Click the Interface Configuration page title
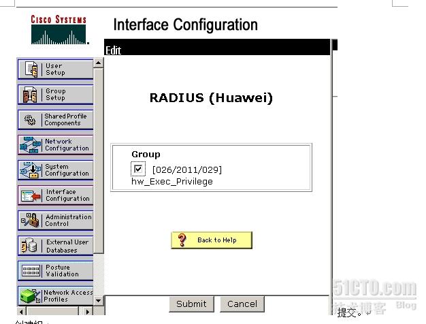This screenshot has width=426, height=324. (x=186, y=25)
